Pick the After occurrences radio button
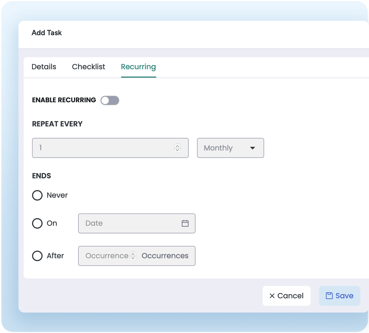The height and width of the screenshot is (333, 369). click(x=37, y=256)
